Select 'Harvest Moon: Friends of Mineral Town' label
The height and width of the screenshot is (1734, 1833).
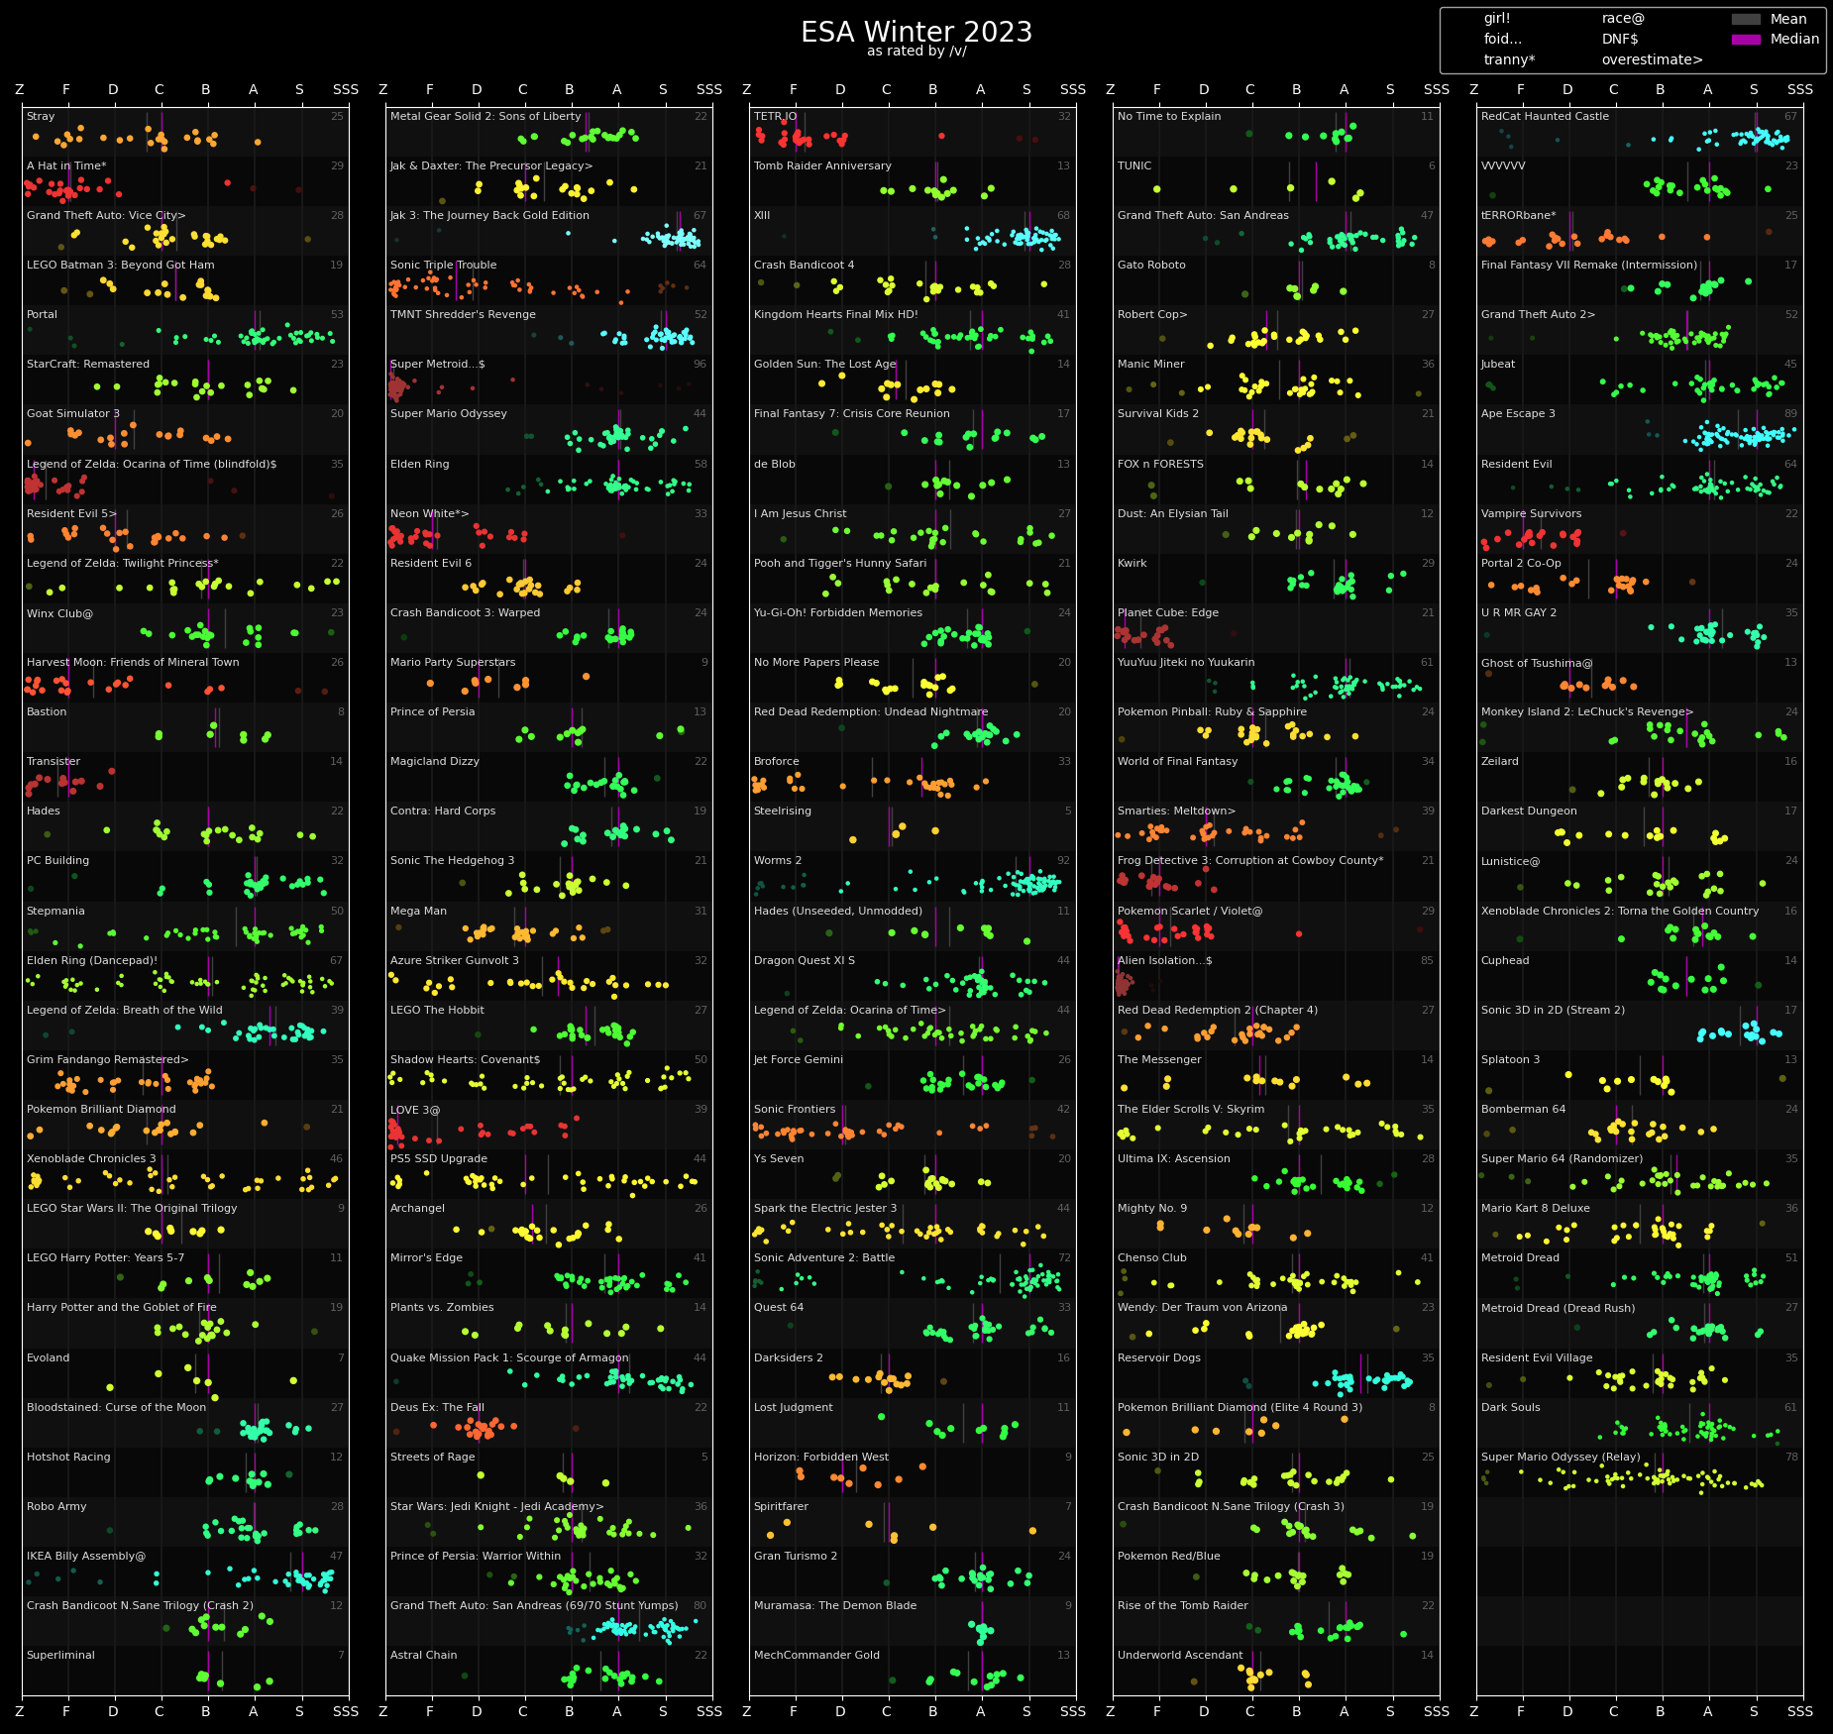133,663
